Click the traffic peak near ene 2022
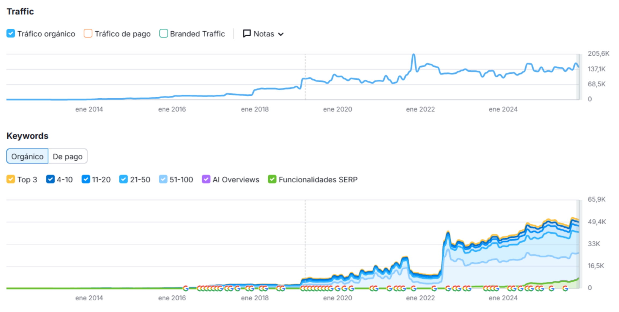619x312 pixels. [x=414, y=55]
